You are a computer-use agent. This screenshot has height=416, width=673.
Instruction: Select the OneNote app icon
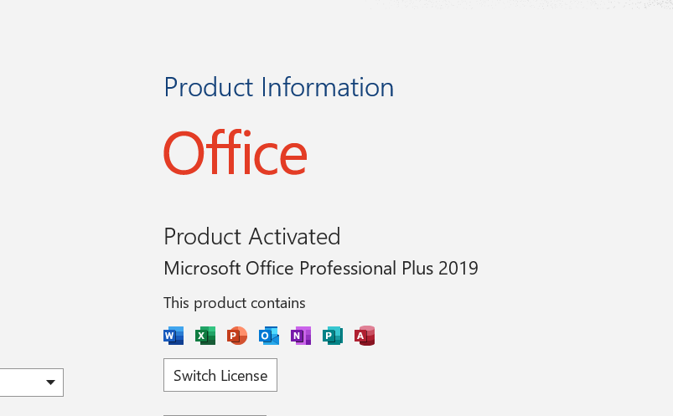pyautogui.click(x=300, y=336)
